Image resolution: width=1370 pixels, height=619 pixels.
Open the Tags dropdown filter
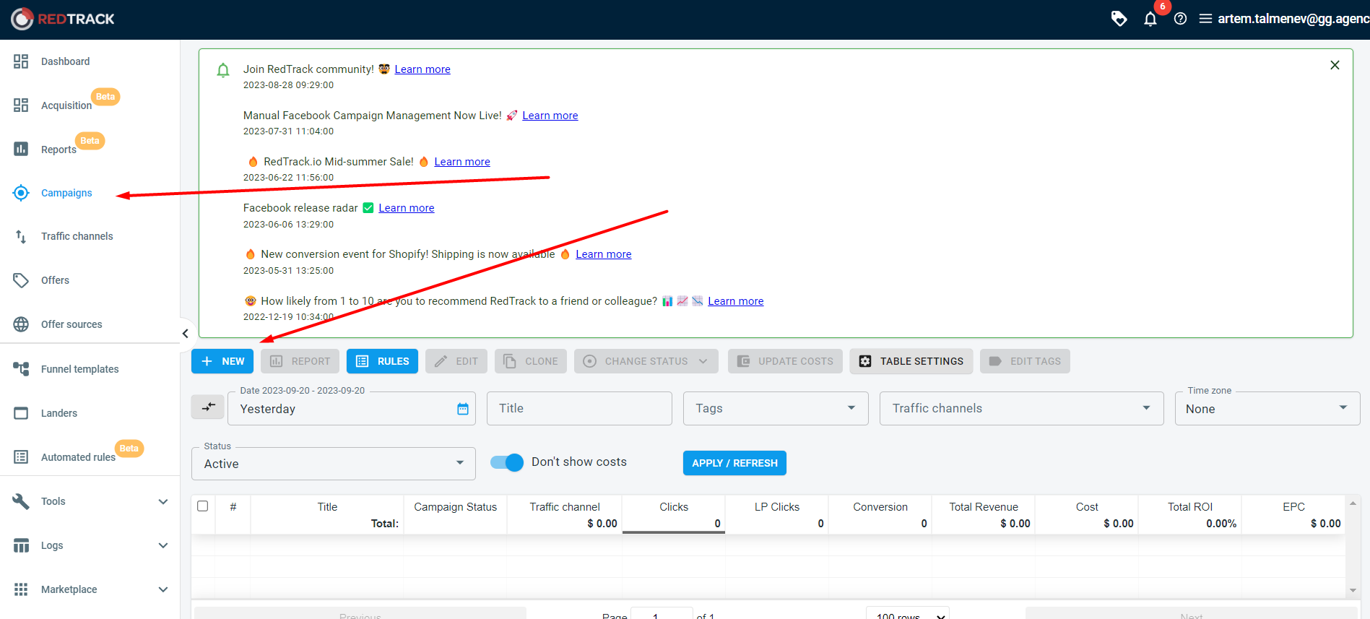tap(776, 408)
